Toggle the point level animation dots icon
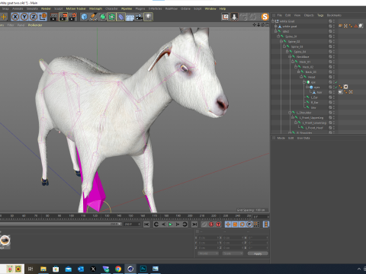 click(x=256, y=225)
